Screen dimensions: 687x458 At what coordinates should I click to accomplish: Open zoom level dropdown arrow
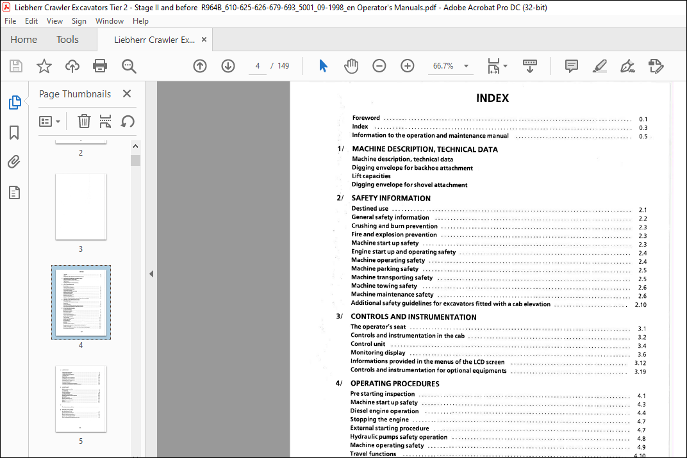[466, 66]
